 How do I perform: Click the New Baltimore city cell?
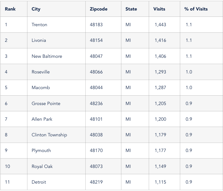coord(47,56)
